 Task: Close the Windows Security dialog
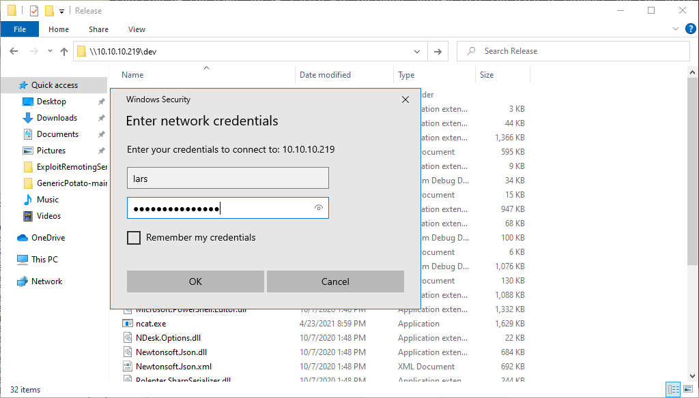pos(405,99)
